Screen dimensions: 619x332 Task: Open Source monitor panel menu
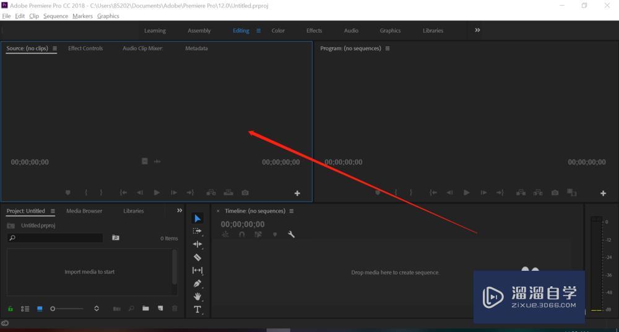tap(54, 48)
